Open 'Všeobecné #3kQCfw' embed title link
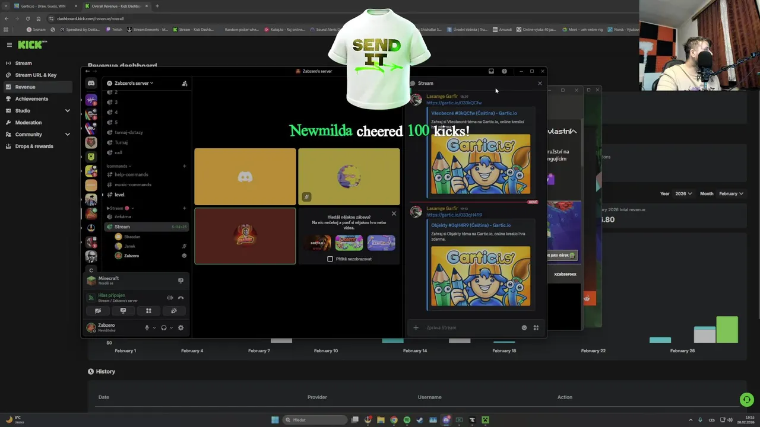The width and height of the screenshot is (760, 427). coord(474,113)
